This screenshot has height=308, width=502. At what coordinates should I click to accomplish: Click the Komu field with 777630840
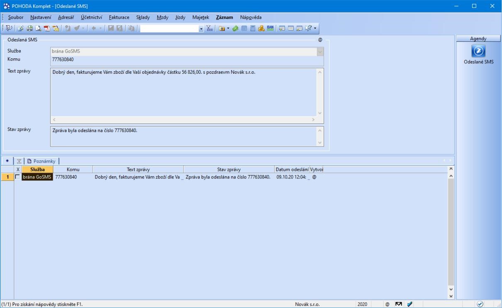(187, 60)
